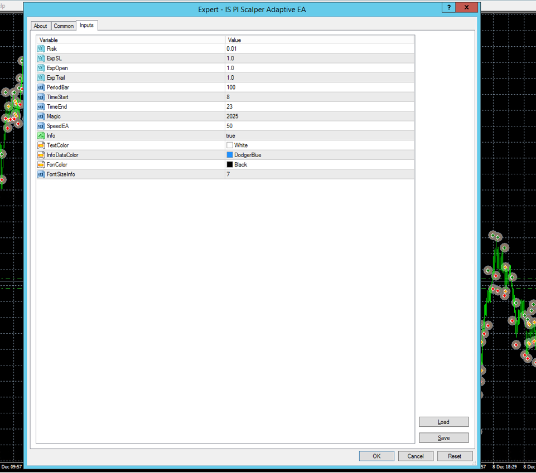
Task: Click the FontSizeInfo row icon
Action: [x=41, y=174]
